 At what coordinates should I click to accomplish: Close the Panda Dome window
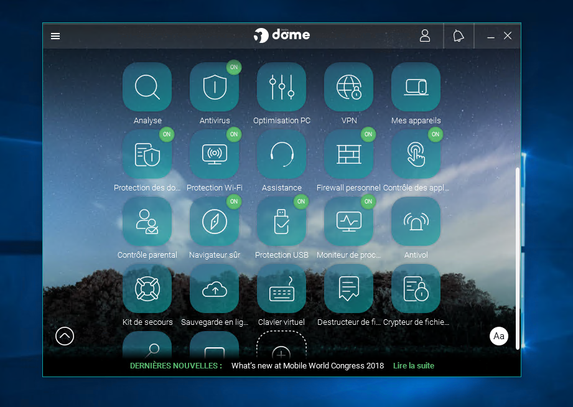pos(508,36)
